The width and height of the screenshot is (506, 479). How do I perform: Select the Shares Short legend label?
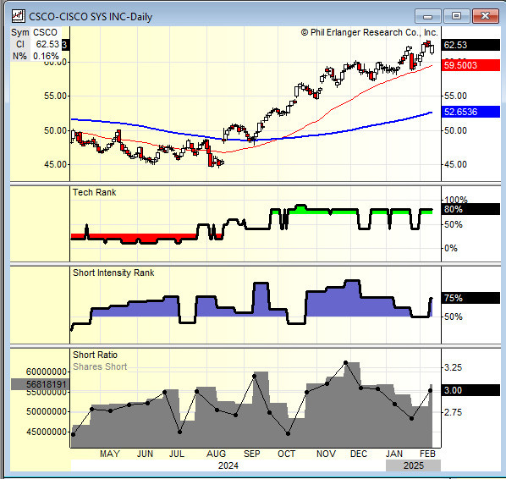[x=100, y=366]
